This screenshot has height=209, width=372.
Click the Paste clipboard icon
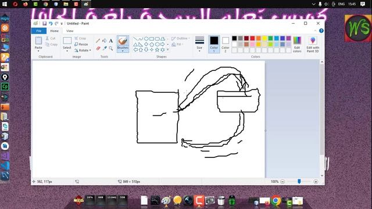click(x=38, y=41)
